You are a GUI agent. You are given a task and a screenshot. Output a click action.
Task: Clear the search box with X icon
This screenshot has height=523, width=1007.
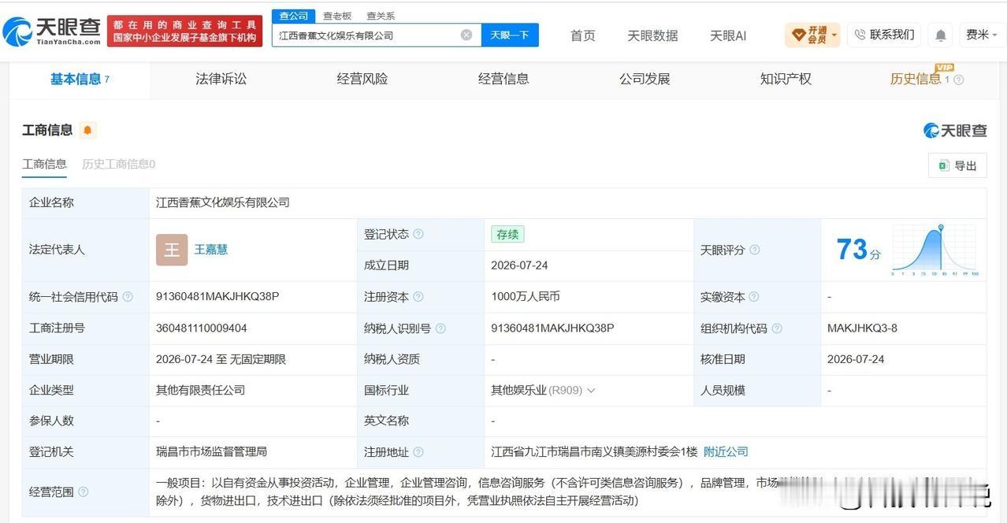tap(466, 35)
